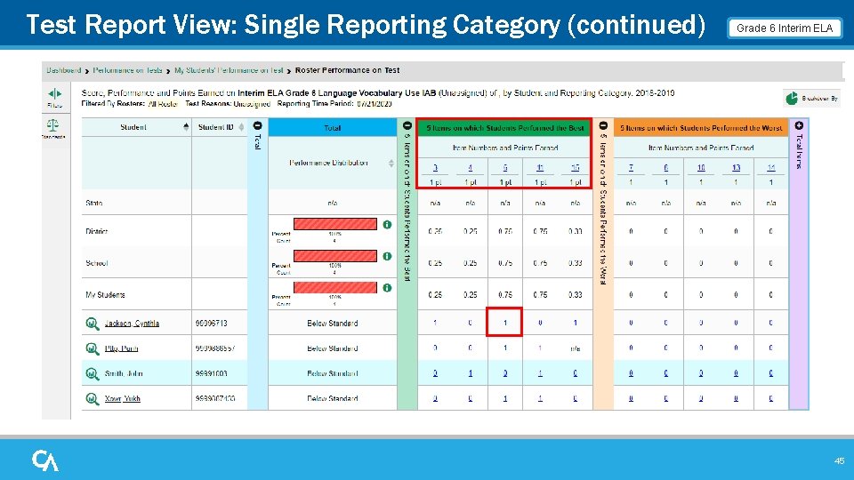Click School red performance distribution bar
The image size is (854, 480).
pos(335,255)
